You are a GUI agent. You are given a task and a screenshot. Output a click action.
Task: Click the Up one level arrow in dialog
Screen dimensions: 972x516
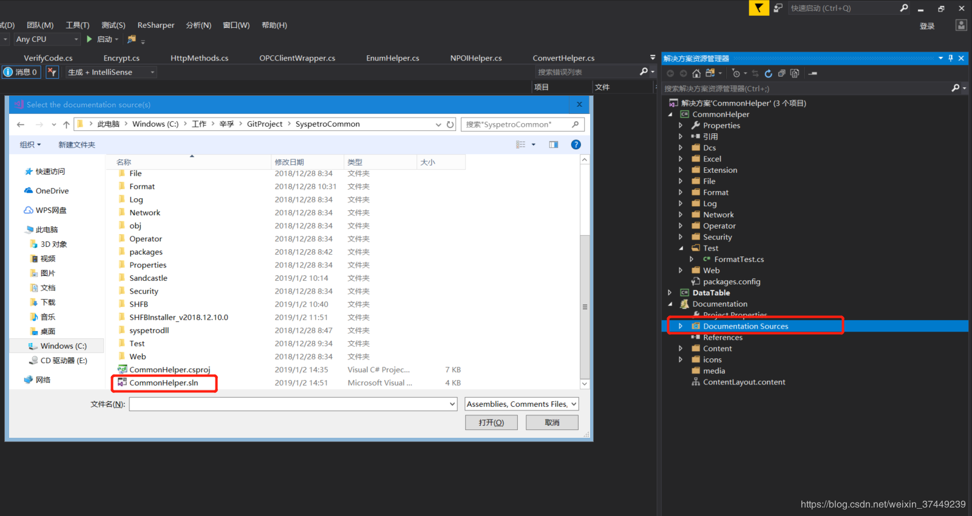pyautogui.click(x=66, y=124)
